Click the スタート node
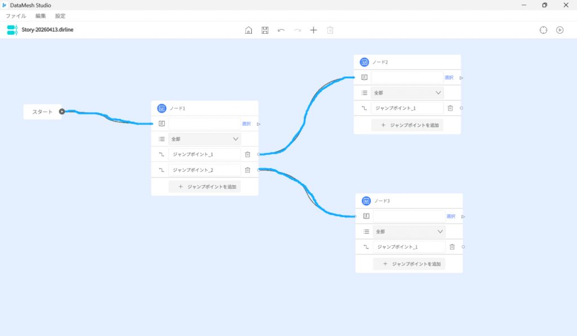Image resolution: width=577 pixels, height=336 pixels. 42,111
